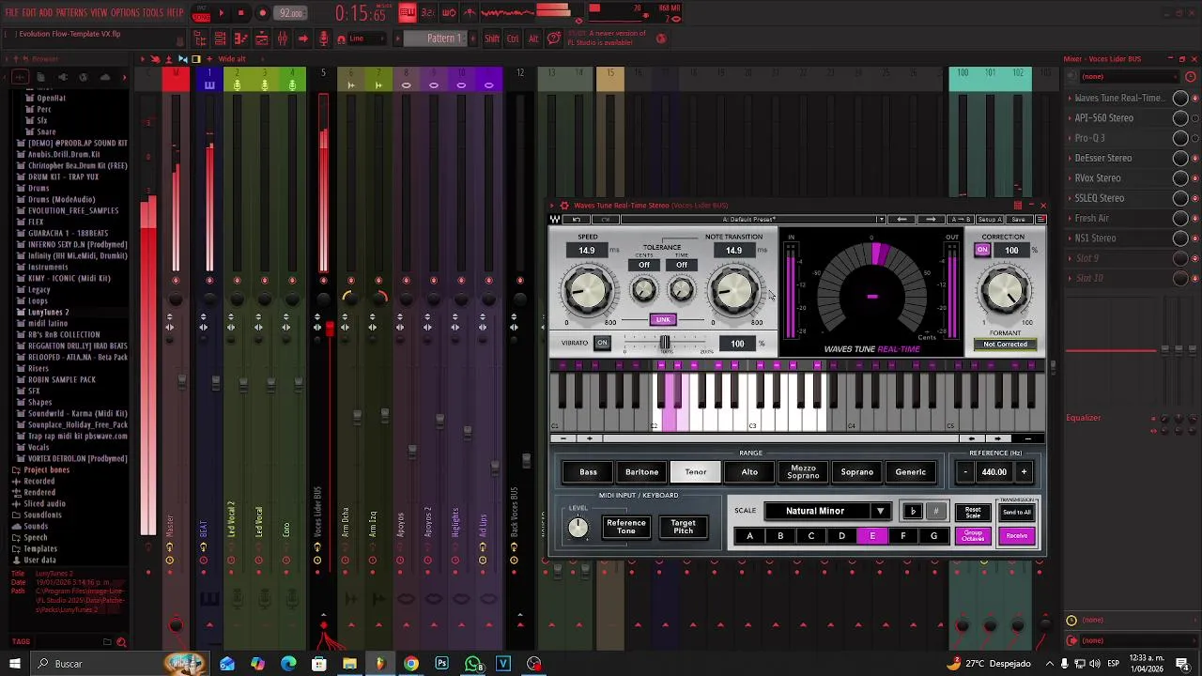Open Photoshop from the taskbar
Viewport: 1202px width, 676px height.
(x=441, y=664)
